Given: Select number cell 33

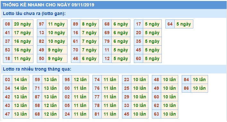Looking at the screenshot, I should tap(127, 106).
